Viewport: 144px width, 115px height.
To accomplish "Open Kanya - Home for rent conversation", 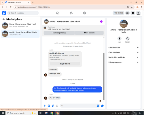I will 20,25.
